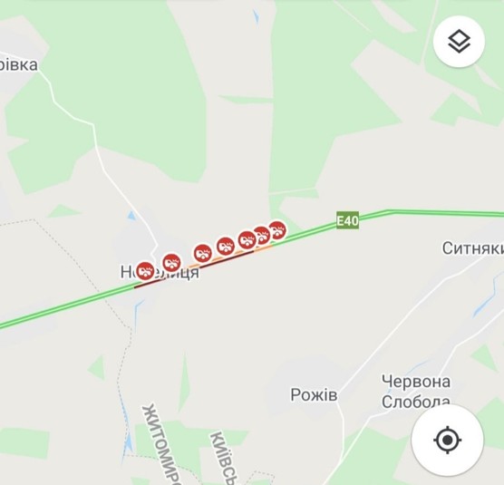The width and height of the screenshot is (504, 485).
Task: Select the sixth crash marker near E40
Action: point(263,235)
